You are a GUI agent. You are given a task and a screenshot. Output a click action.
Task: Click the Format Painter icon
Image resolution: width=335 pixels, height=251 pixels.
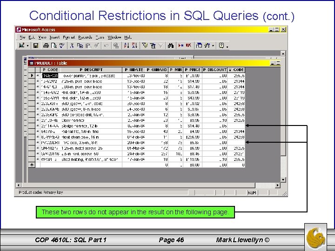coord(96,46)
